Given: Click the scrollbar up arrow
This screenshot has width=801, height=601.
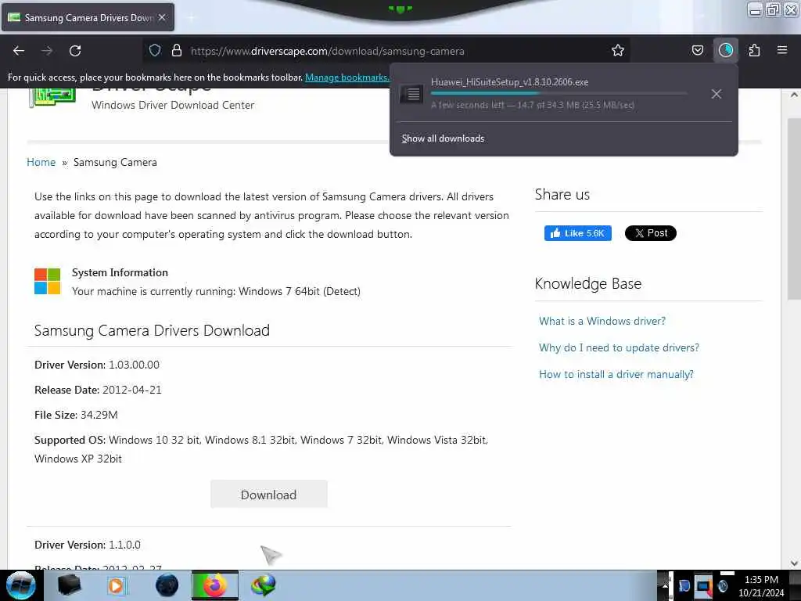Looking at the screenshot, I should [x=794, y=95].
